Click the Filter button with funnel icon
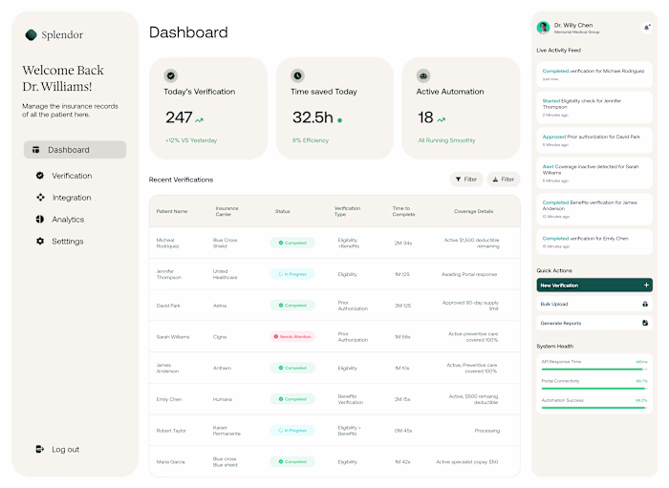Screen dimensions: 669x488 [466, 180]
